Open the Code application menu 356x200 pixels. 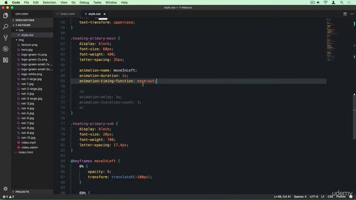(x=16, y=2)
